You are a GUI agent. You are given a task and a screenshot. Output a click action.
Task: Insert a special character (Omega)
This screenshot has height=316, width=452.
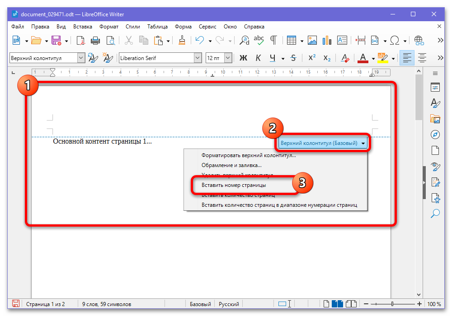[394, 41]
